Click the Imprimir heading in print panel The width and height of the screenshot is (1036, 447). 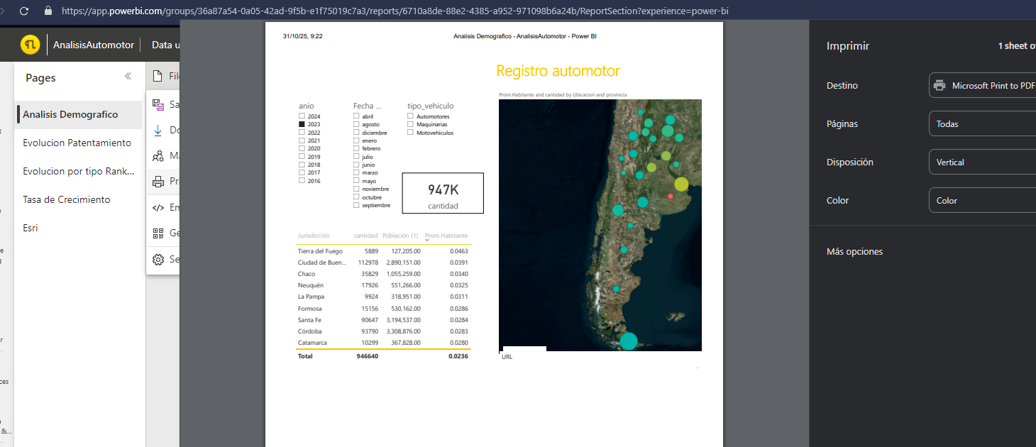[x=848, y=46]
